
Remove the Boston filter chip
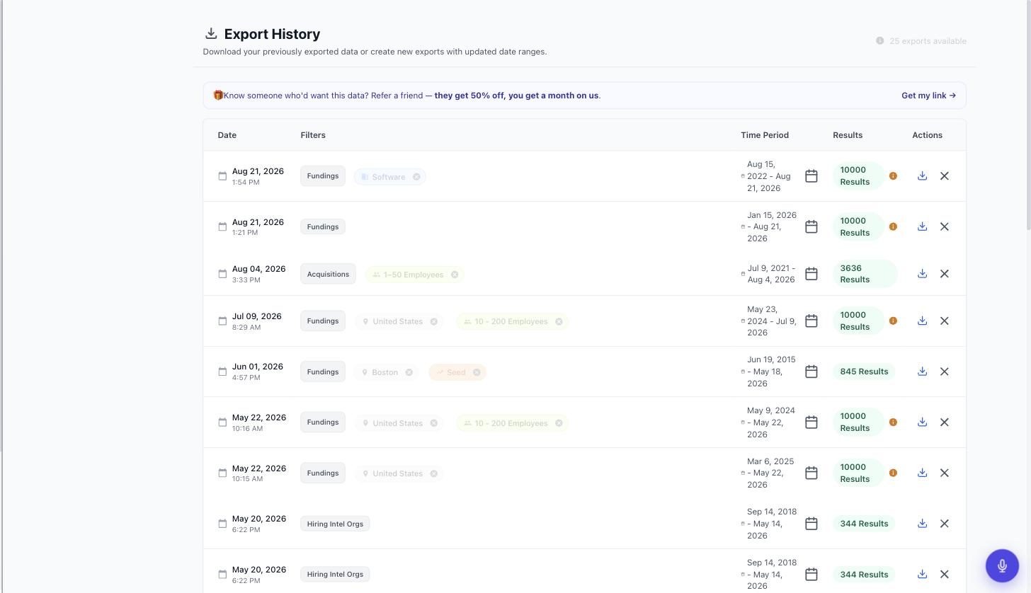pos(409,372)
